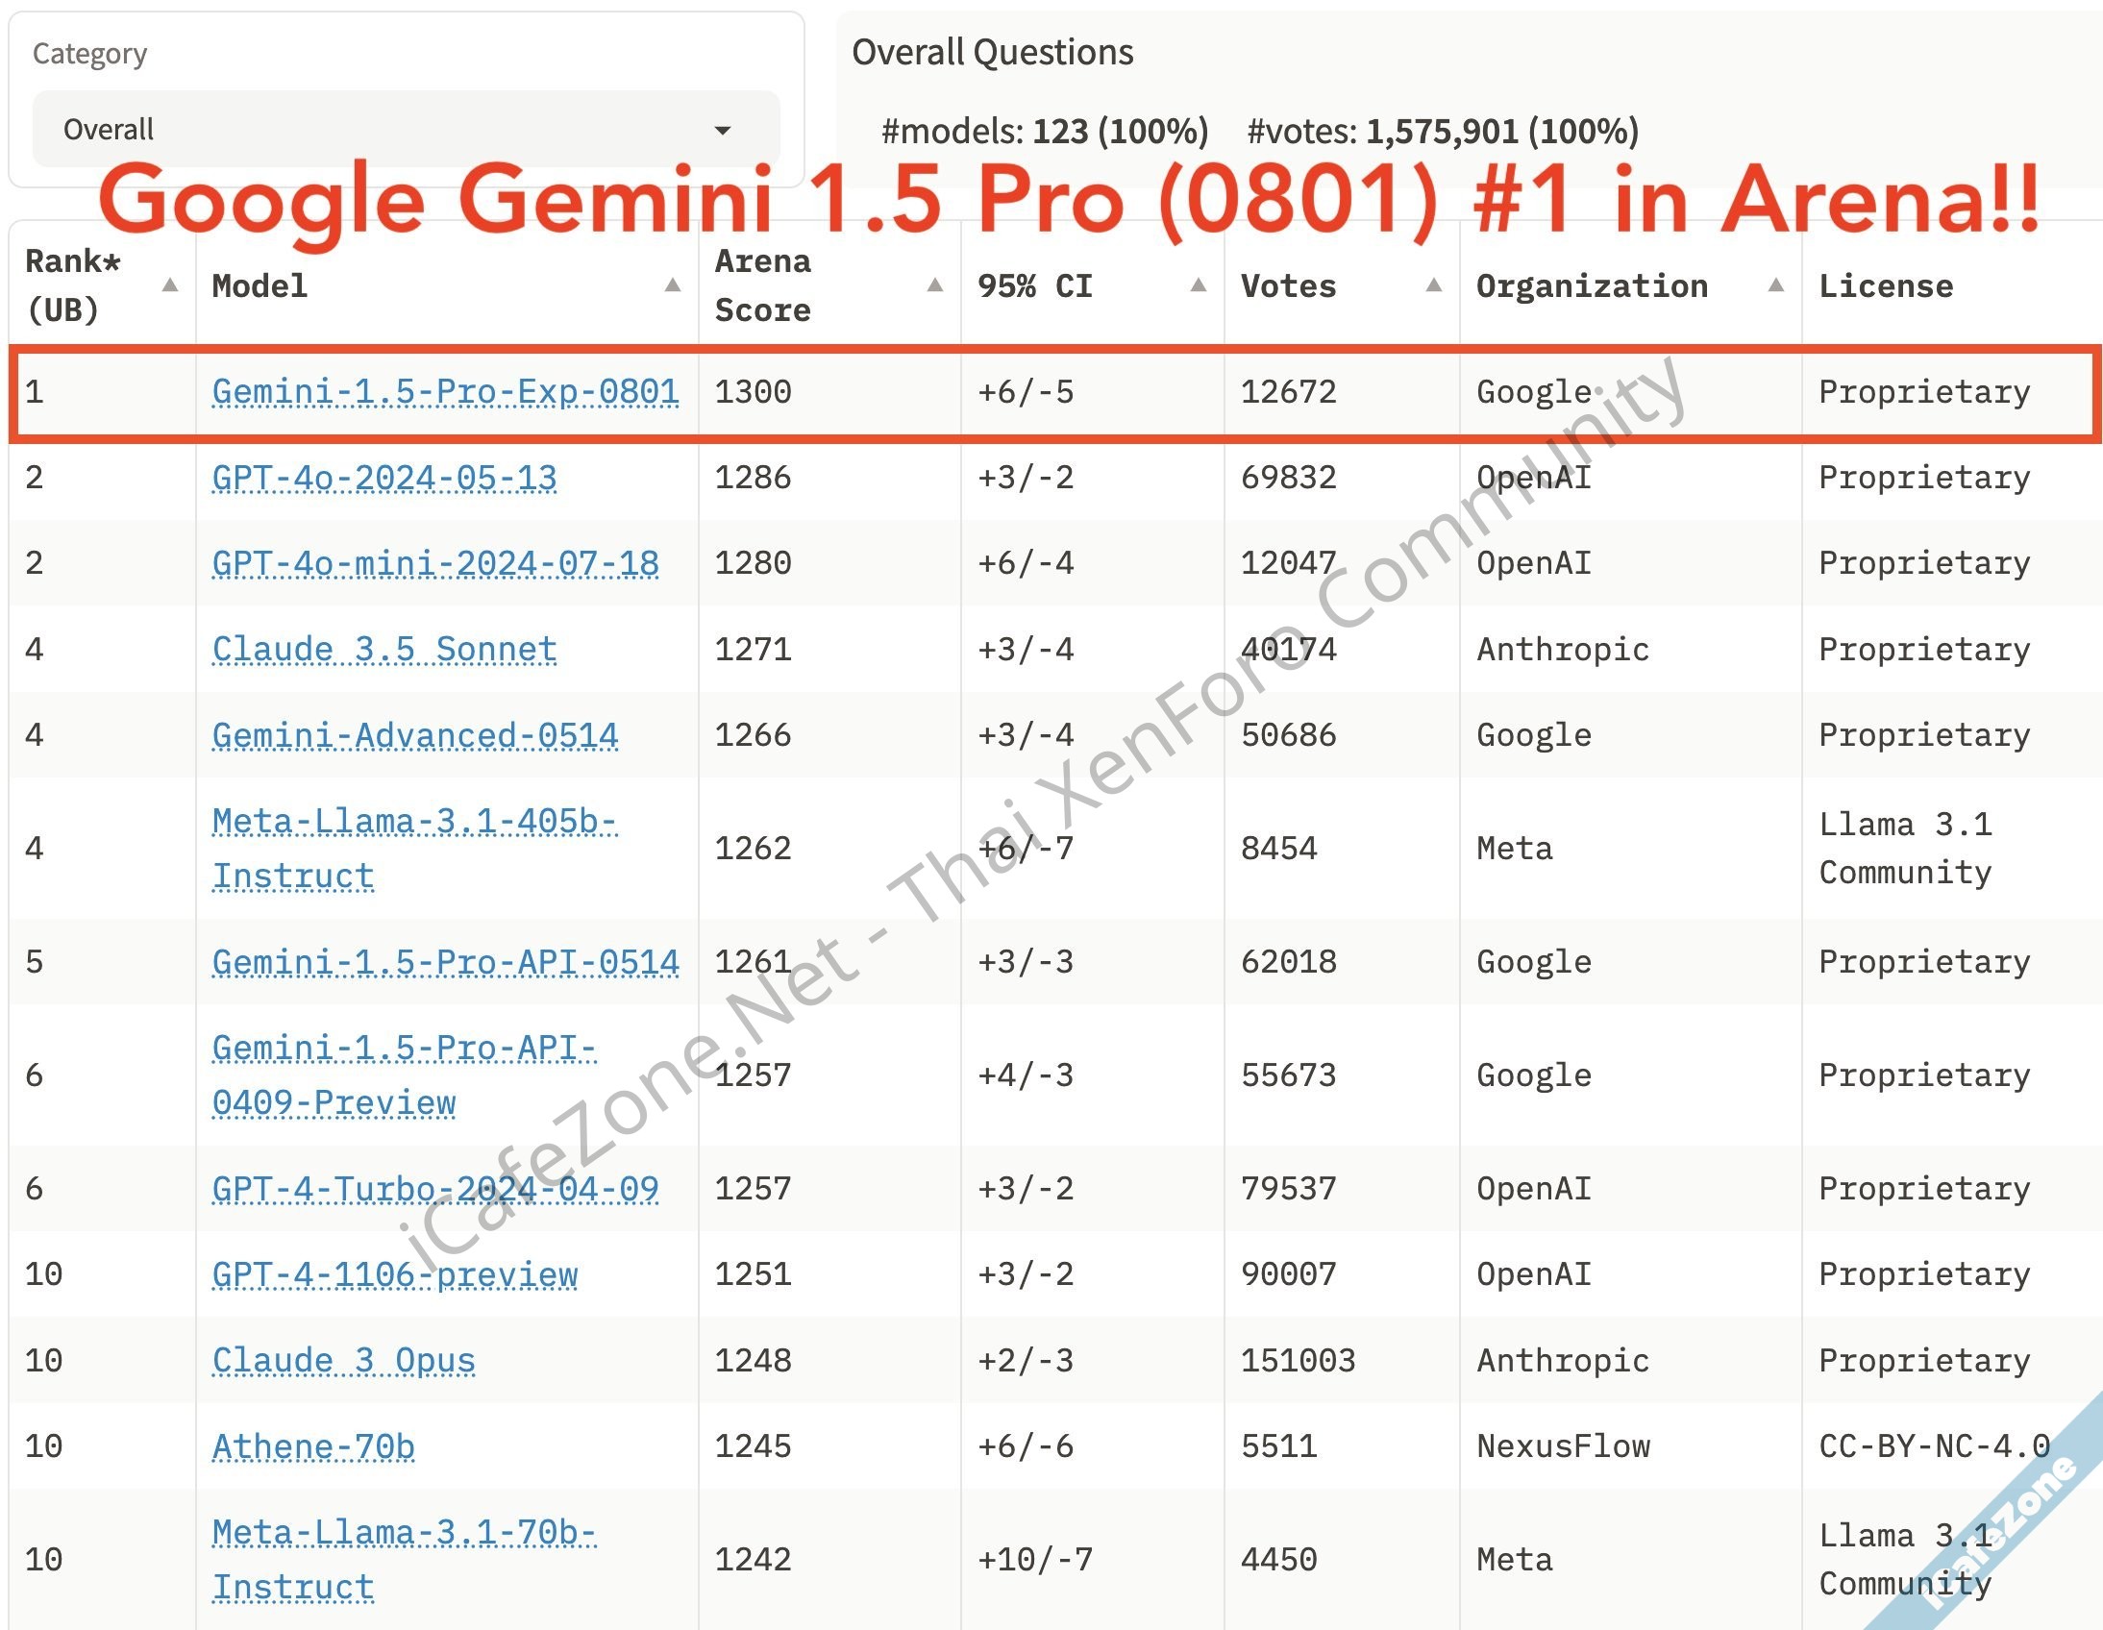
Task: Open the Category Overall dropdown
Action: [405, 129]
